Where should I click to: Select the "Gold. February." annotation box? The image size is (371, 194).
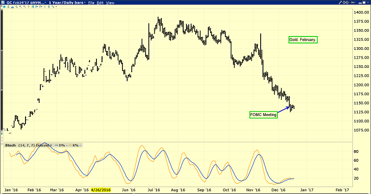pyautogui.click(x=303, y=40)
